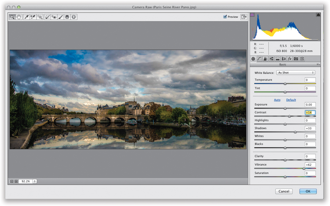Click the Tint value field
Screen dimensions: 330x206
310,88
